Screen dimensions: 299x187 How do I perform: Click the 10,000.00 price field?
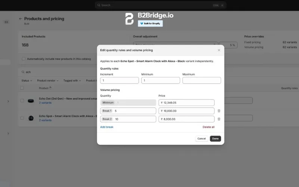tap(187, 111)
